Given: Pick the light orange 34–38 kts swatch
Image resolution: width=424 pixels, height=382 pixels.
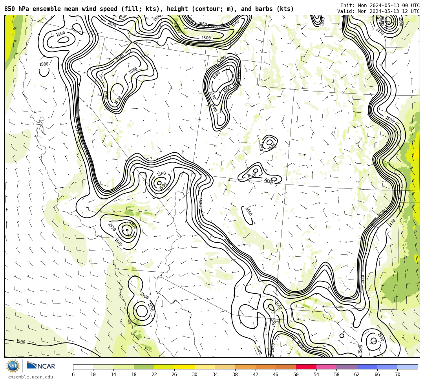Looking at the screenshot, I should (225, 367).
